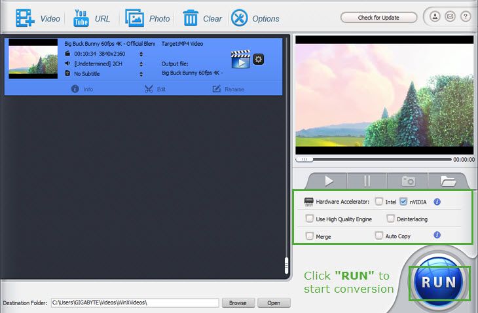Screen dimensions: 478x313
Task: Enable Use High Quality Engine
Action: 310,219
